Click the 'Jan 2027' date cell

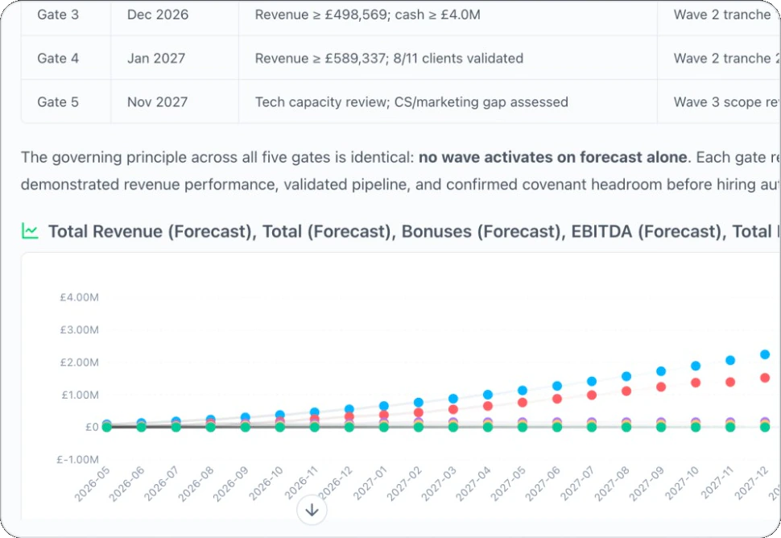click(175, 58)
